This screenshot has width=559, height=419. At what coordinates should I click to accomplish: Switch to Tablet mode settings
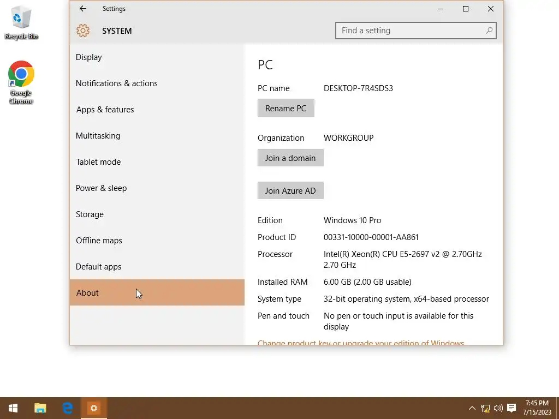click(x=157, y=161)
